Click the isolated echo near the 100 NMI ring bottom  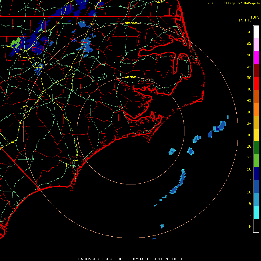(162, 226)
